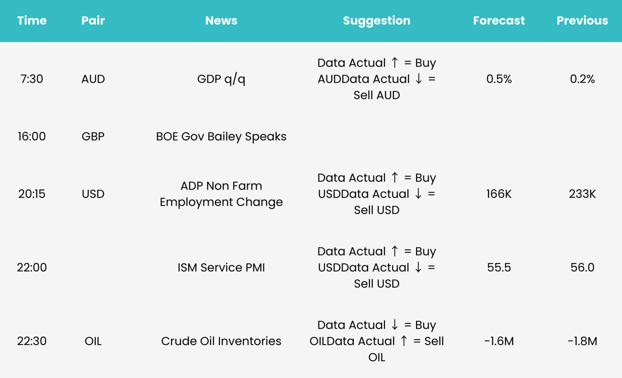Click the Time column header
Image resolution: width=622 pixels, height=378 pixels.
pos(32,21)
